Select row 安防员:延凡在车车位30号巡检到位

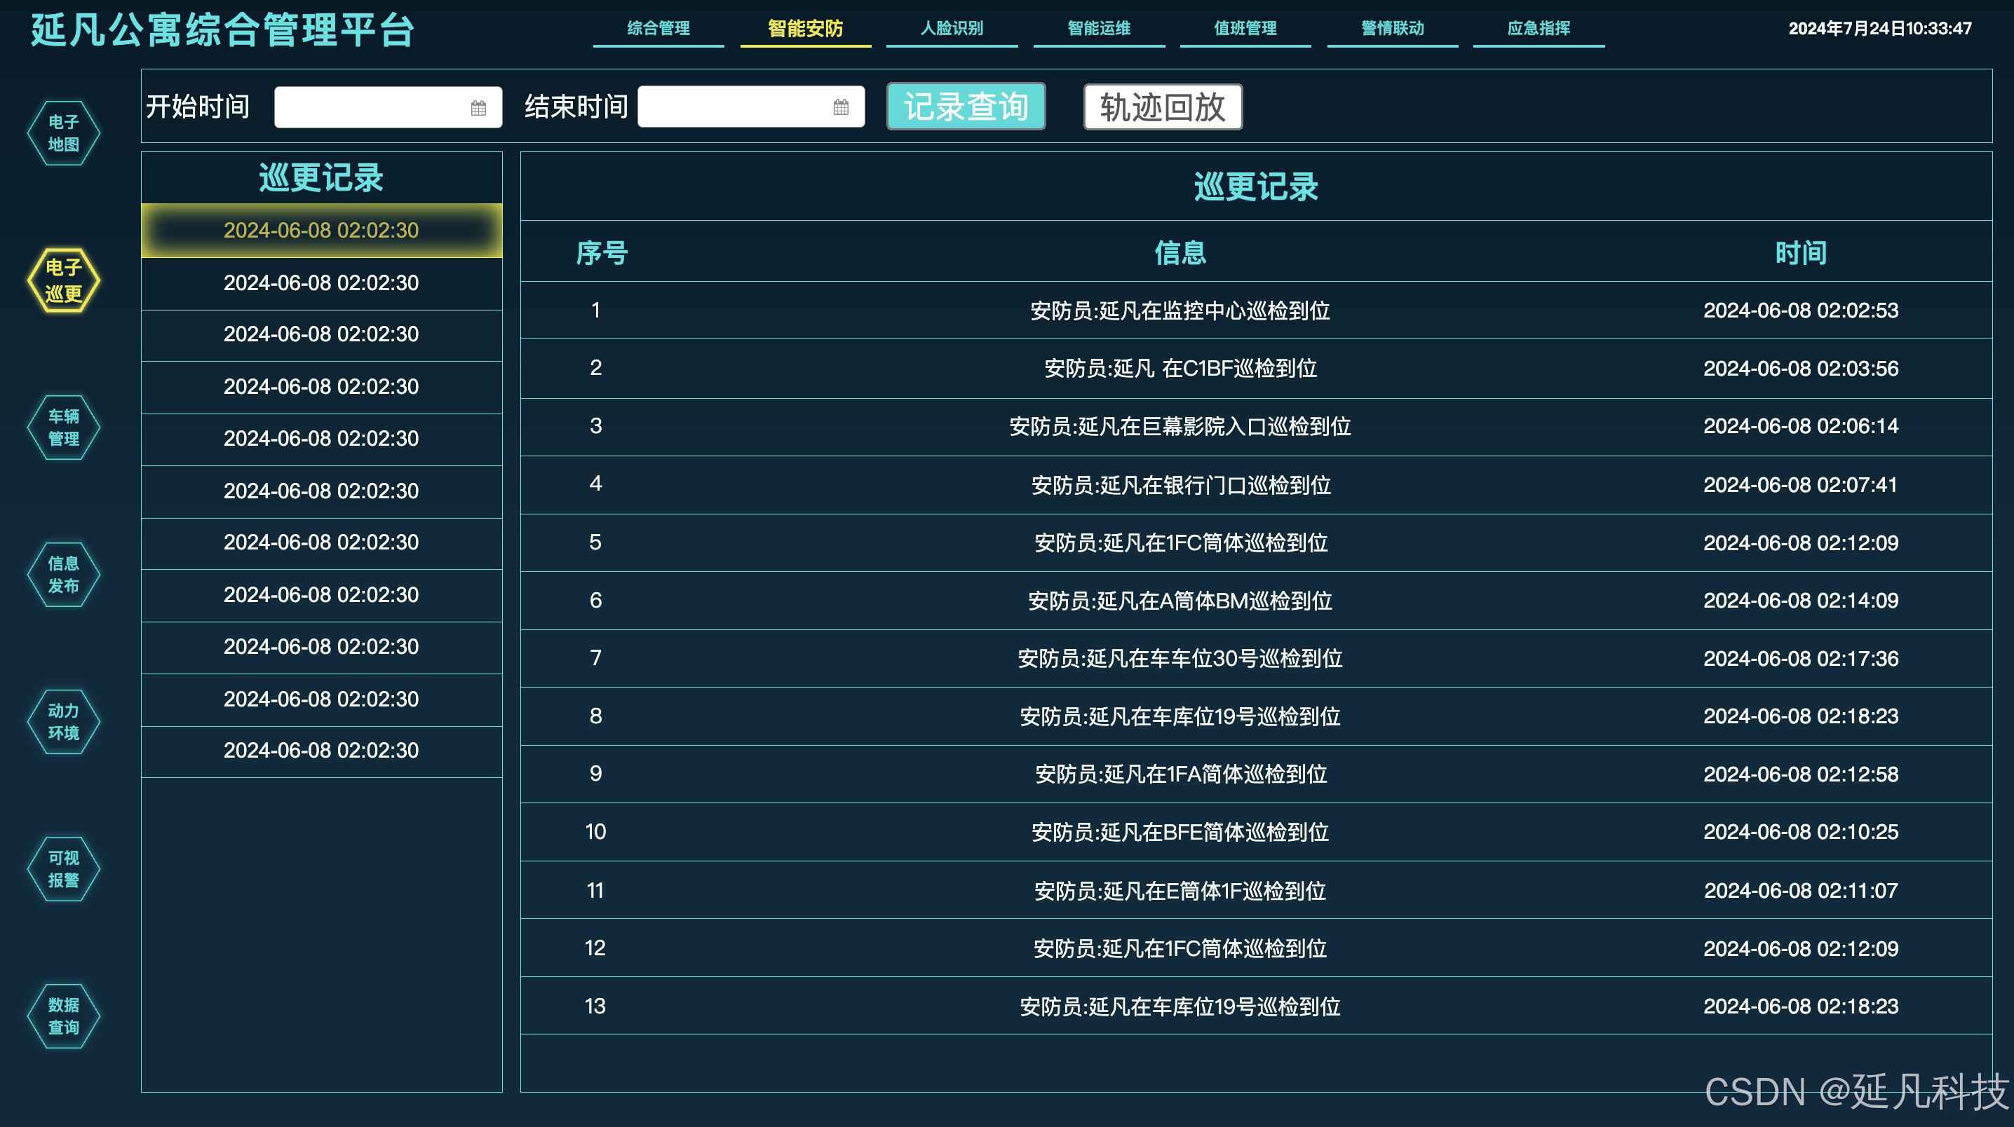pyautogui.click(x=1257, y=659)
